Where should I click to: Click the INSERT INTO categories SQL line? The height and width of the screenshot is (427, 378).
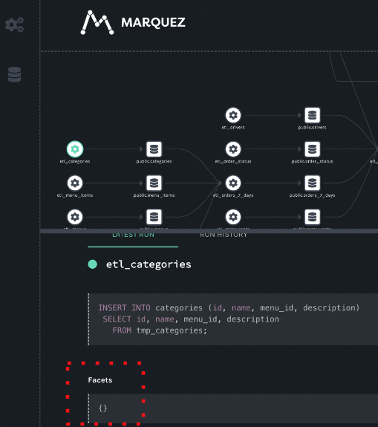point(229,307)
